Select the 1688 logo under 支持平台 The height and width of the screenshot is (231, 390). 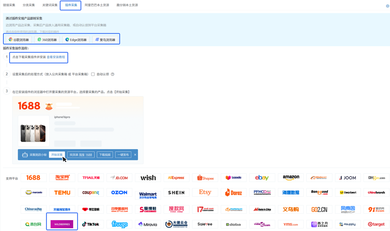[34, 178]
